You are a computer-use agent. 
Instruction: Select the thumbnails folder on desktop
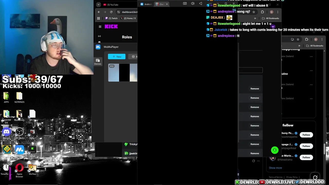[x=19, y=116]
